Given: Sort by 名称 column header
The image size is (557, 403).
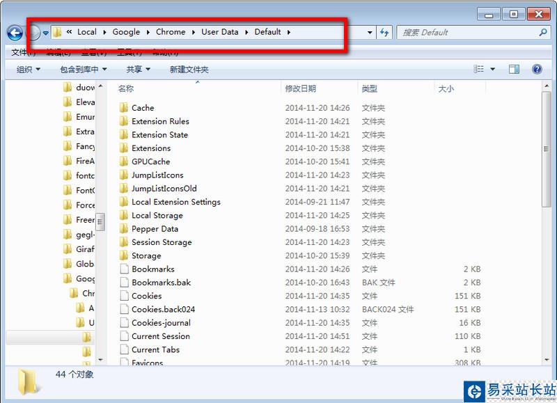Looking at the screenshot, I should click(x=126, y=88).
